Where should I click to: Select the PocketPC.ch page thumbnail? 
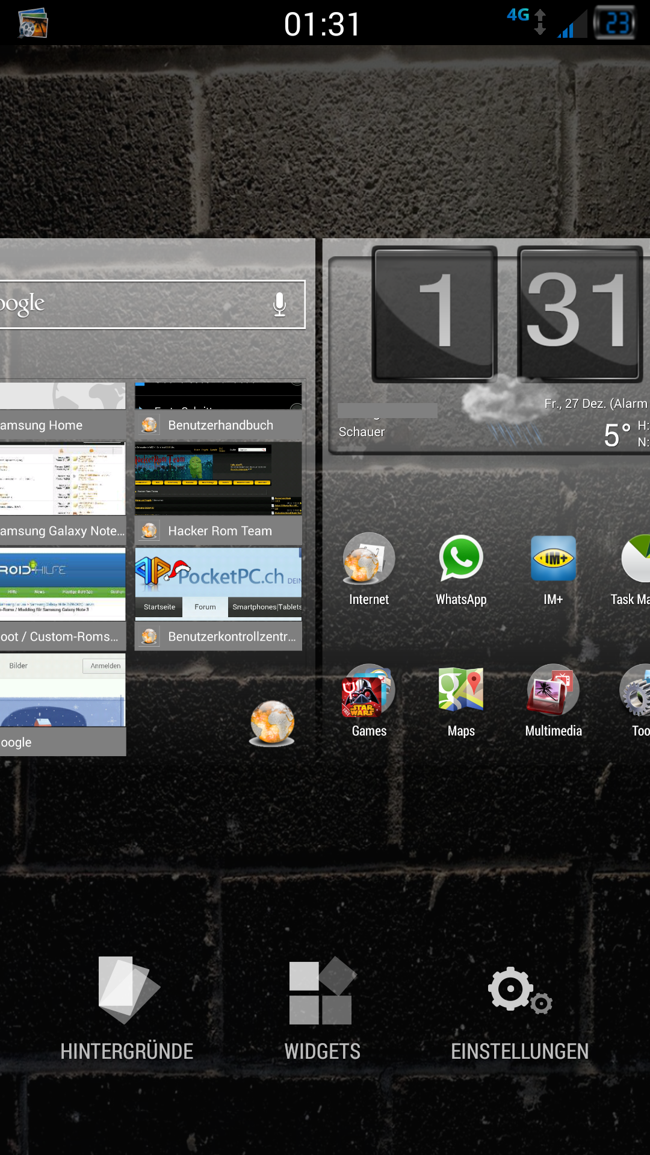coord(218,584)
